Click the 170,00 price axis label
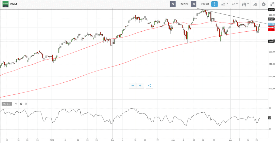The height and width of the screenshot is (143, 276). (x=272, y=89)
